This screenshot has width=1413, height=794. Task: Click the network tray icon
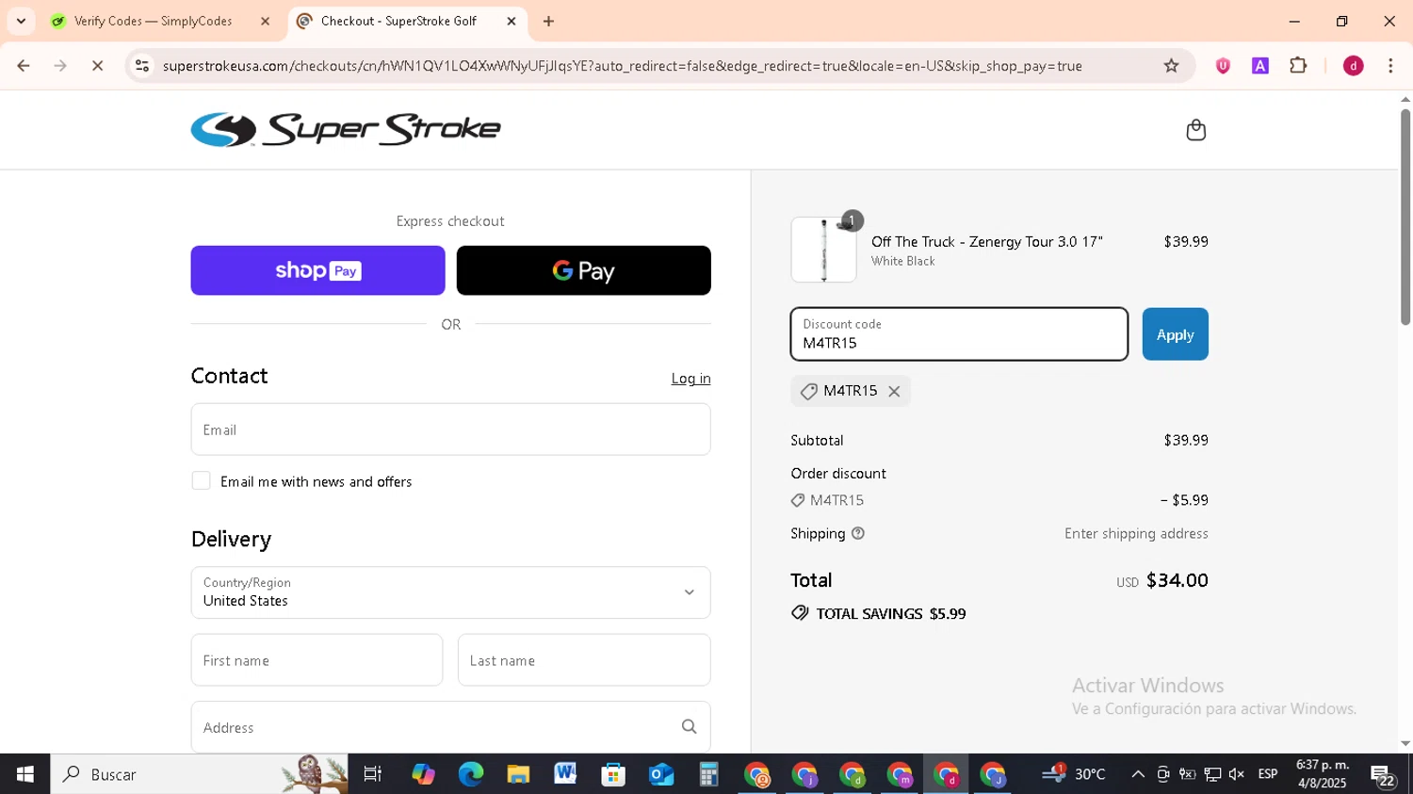(x=1212, y=774)
